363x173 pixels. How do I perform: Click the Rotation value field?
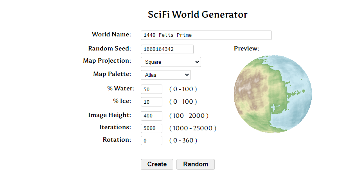(151, 141)
